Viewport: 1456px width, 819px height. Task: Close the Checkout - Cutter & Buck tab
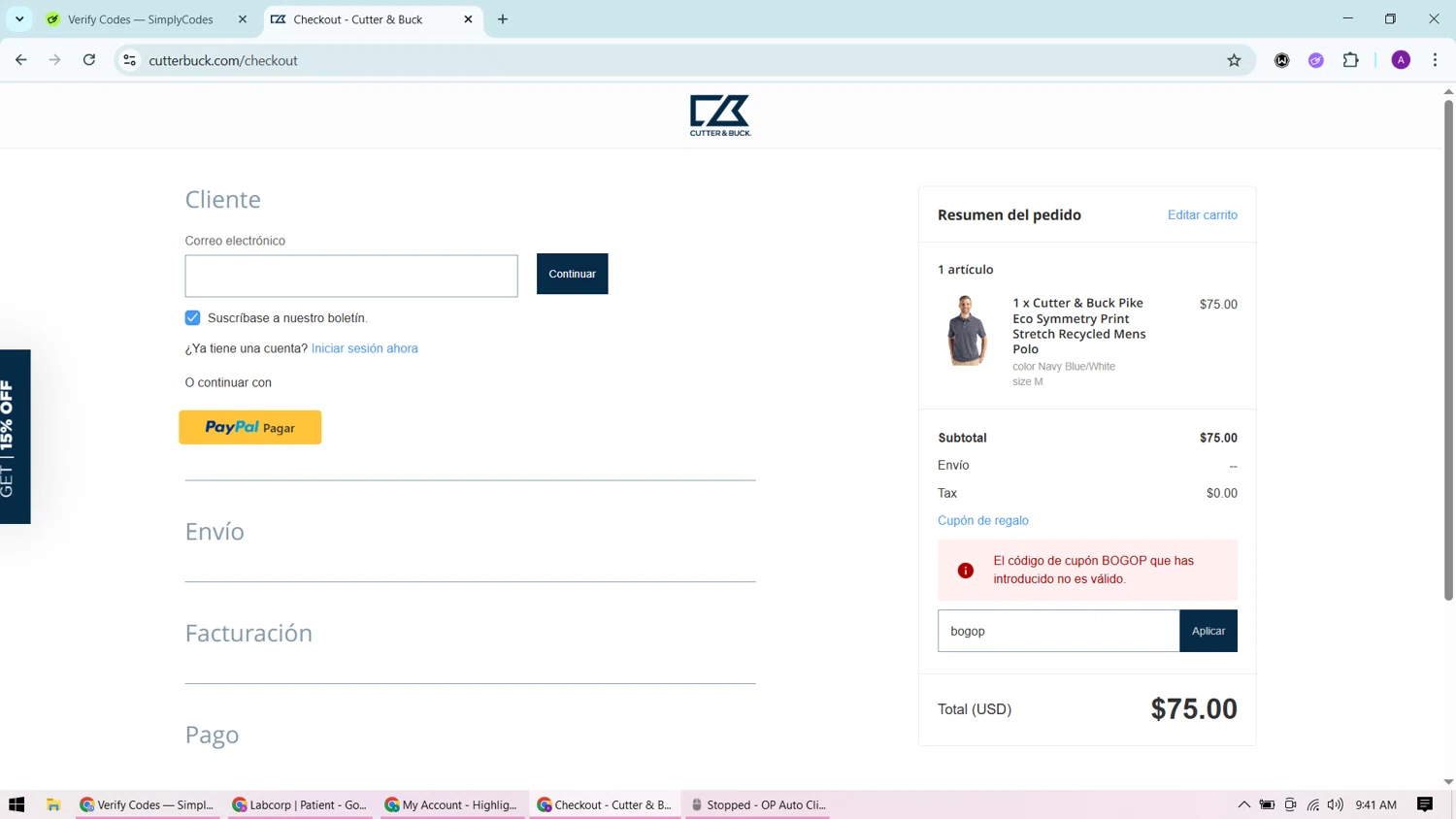click(x=468, y=19)
